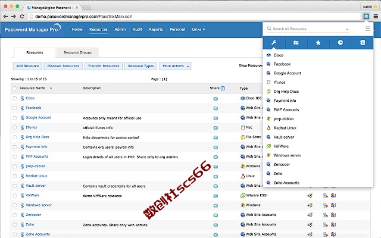
Task: Open the passwords key tab in extension popup
Action: (x=274, y=43)
